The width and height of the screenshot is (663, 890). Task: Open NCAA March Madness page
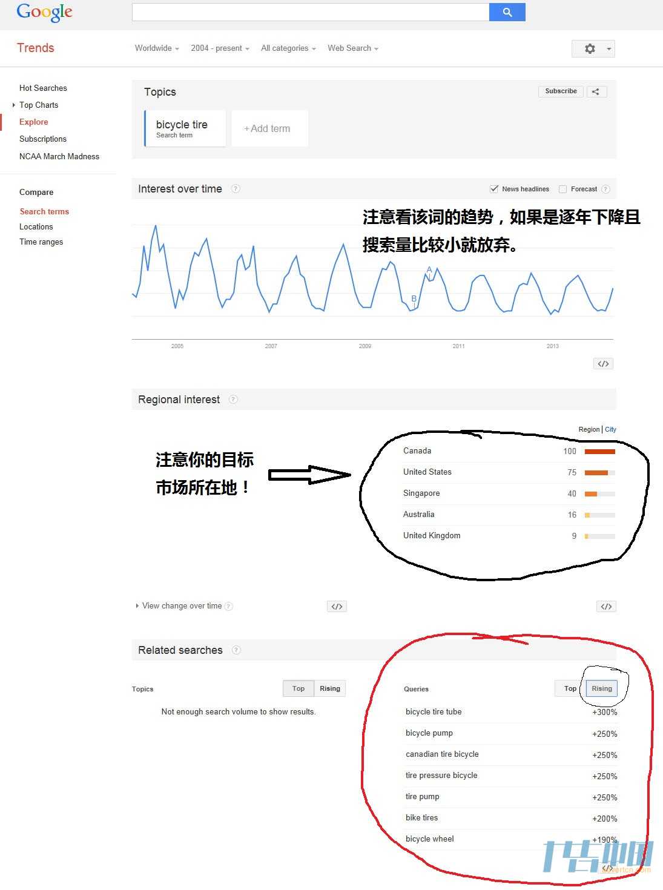point(59,156)
